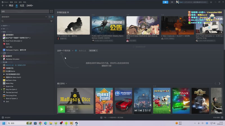The height and width of the screenshot is (126, 225).
Task: Open File Explorer from the taskbar
Action: (51, 123)
